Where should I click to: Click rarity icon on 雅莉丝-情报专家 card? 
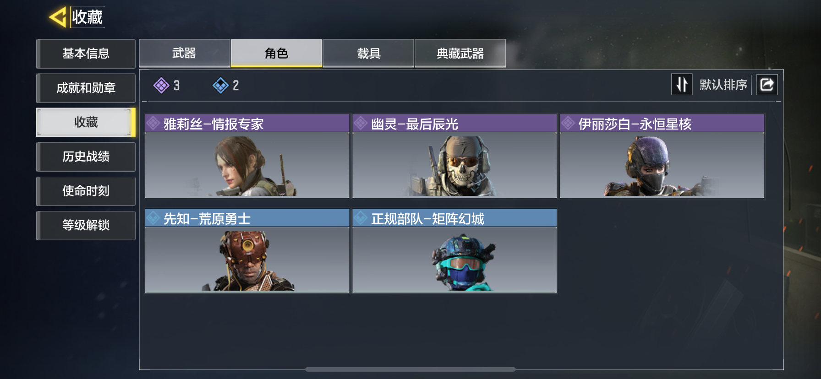(x=153, y=123)
